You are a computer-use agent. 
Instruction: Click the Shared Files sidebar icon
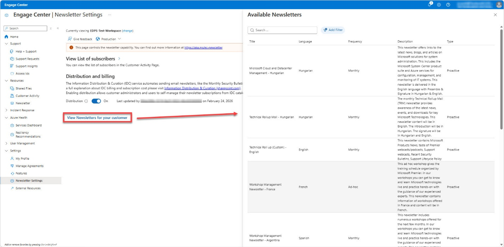pyautogui.click(x=12, y=89)
